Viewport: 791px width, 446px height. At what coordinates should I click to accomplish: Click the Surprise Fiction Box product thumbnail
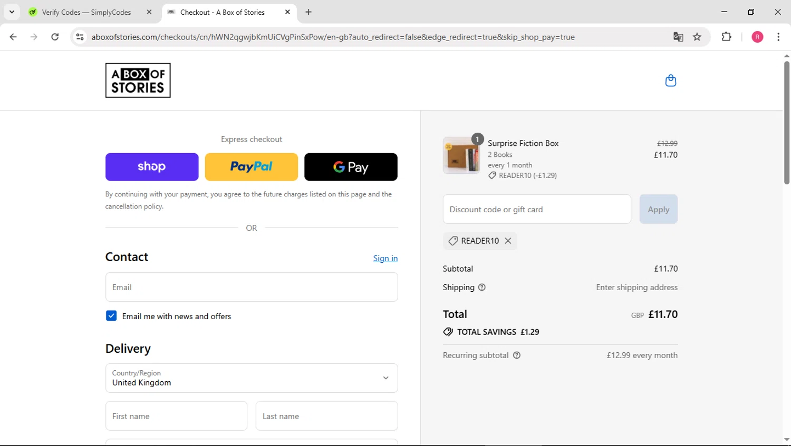tap(461, 155)
